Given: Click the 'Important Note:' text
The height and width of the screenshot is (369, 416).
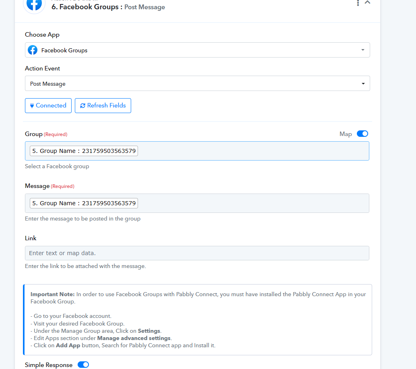Looking at the screenshot, I should click(x=53, y=294).
